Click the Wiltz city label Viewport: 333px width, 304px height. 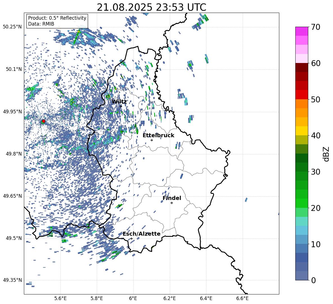pyautogui.click(x=119, y=102)
